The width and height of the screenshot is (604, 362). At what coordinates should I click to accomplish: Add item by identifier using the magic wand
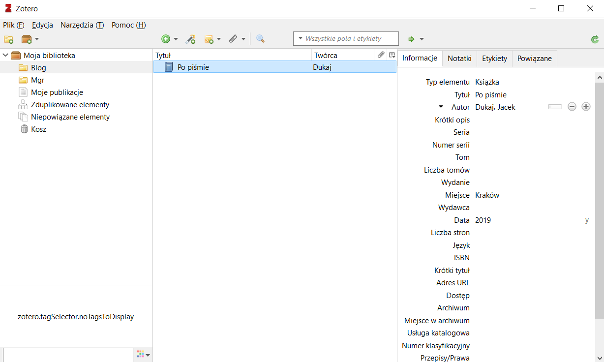(190, 38)
